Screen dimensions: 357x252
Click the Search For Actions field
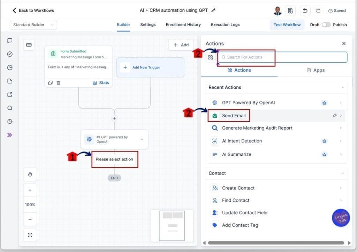click(x=282, y=57)
